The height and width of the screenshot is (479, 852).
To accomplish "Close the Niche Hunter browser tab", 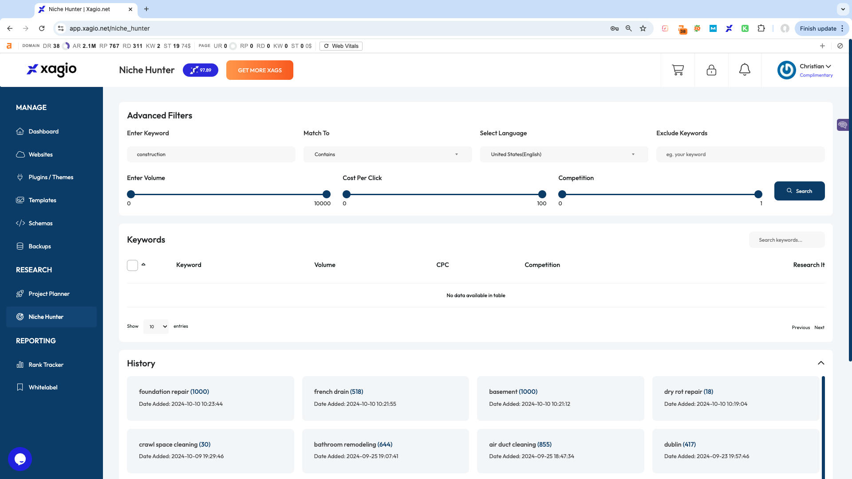I will coord(130,9).
